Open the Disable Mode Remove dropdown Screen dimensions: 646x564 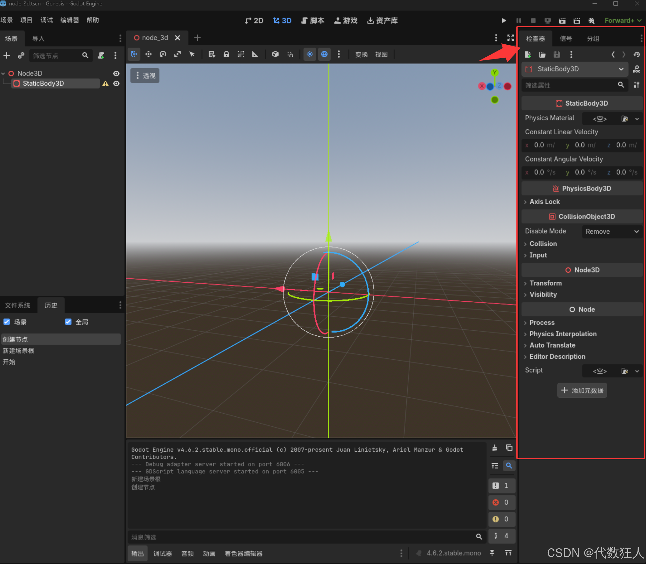(x=612, y=231)
